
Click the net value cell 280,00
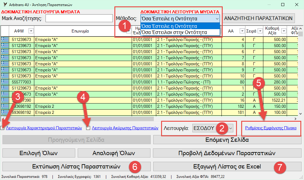tap(275, 82)
